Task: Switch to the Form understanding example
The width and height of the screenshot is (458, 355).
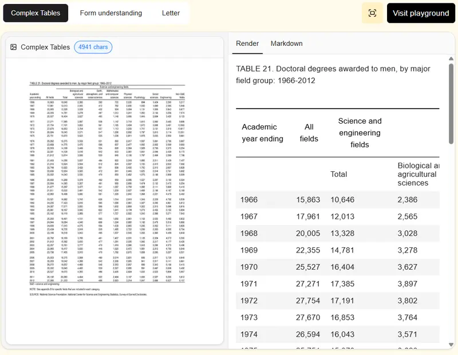Action: point(111,13)
